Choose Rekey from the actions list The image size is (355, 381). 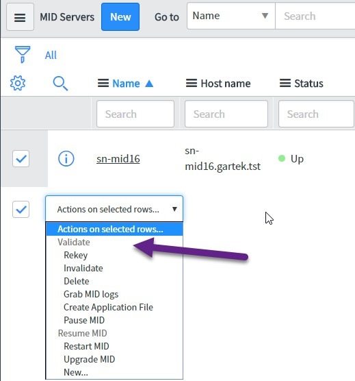(x=76, y=255)
